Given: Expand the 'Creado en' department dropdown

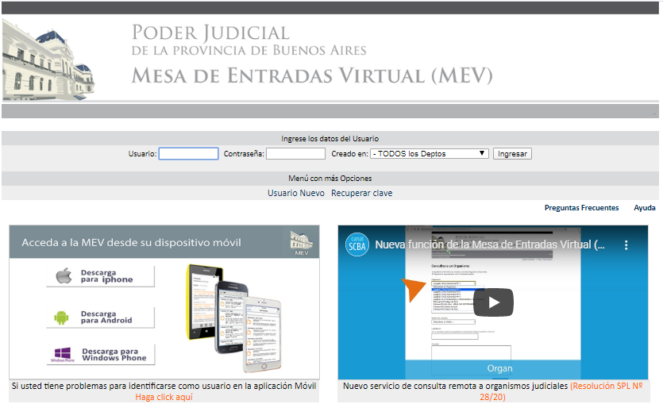Looking at the screenshot, I should pyautogui.click(x=429, y=154).
